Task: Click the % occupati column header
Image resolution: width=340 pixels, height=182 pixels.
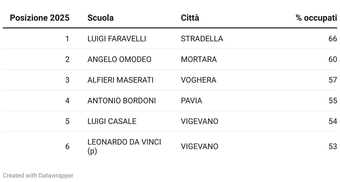Action: (316, 18)
